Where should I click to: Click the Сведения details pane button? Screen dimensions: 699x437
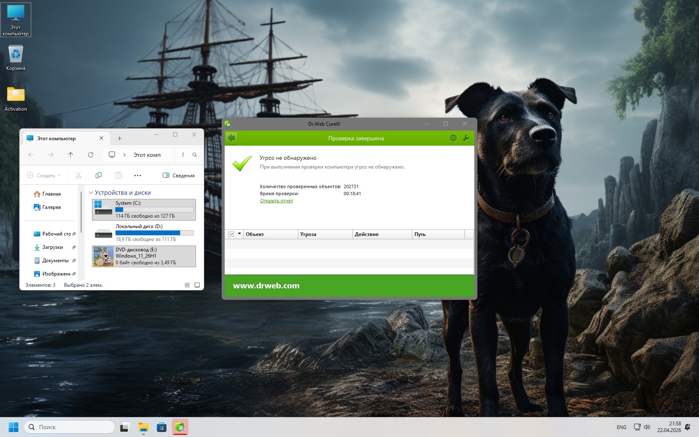[178, 175]
